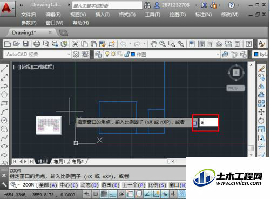
Task: Click the dynamic input field containing a
Action: (208, 122)
